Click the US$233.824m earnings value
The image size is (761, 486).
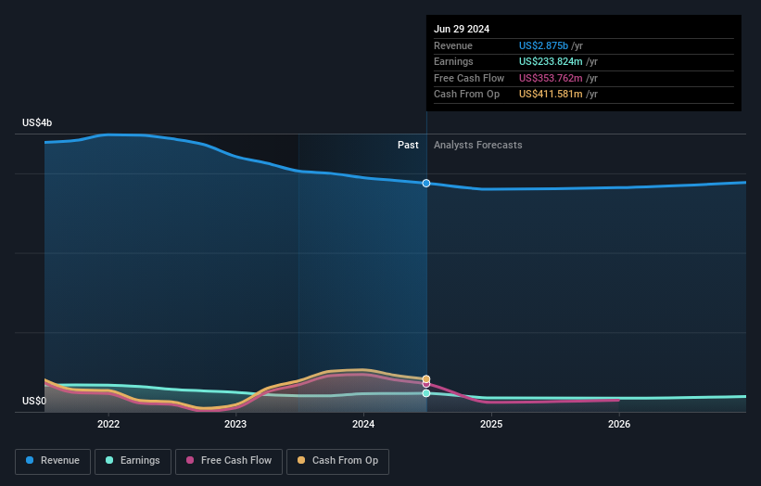(x=551, y=61)
